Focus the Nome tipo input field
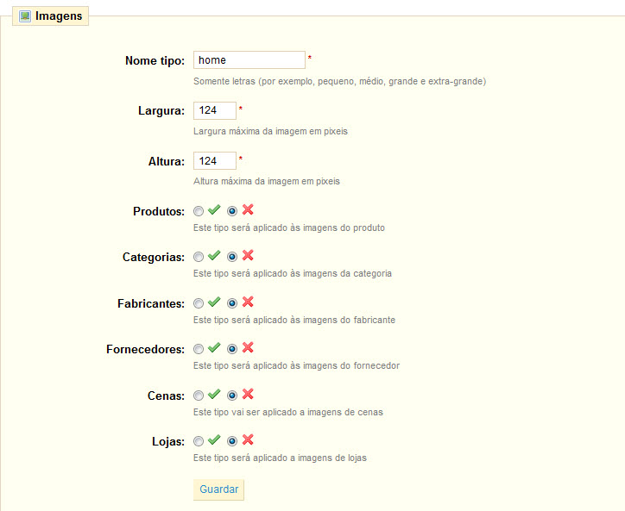Screen dimensions: 625x511 tap(249, 60)
